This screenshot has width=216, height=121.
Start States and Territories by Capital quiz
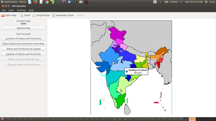click(23, 49)
